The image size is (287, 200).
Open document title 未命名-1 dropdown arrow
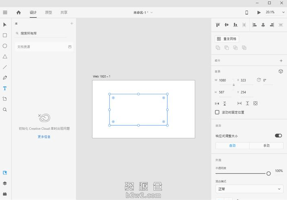coord(152,13)
